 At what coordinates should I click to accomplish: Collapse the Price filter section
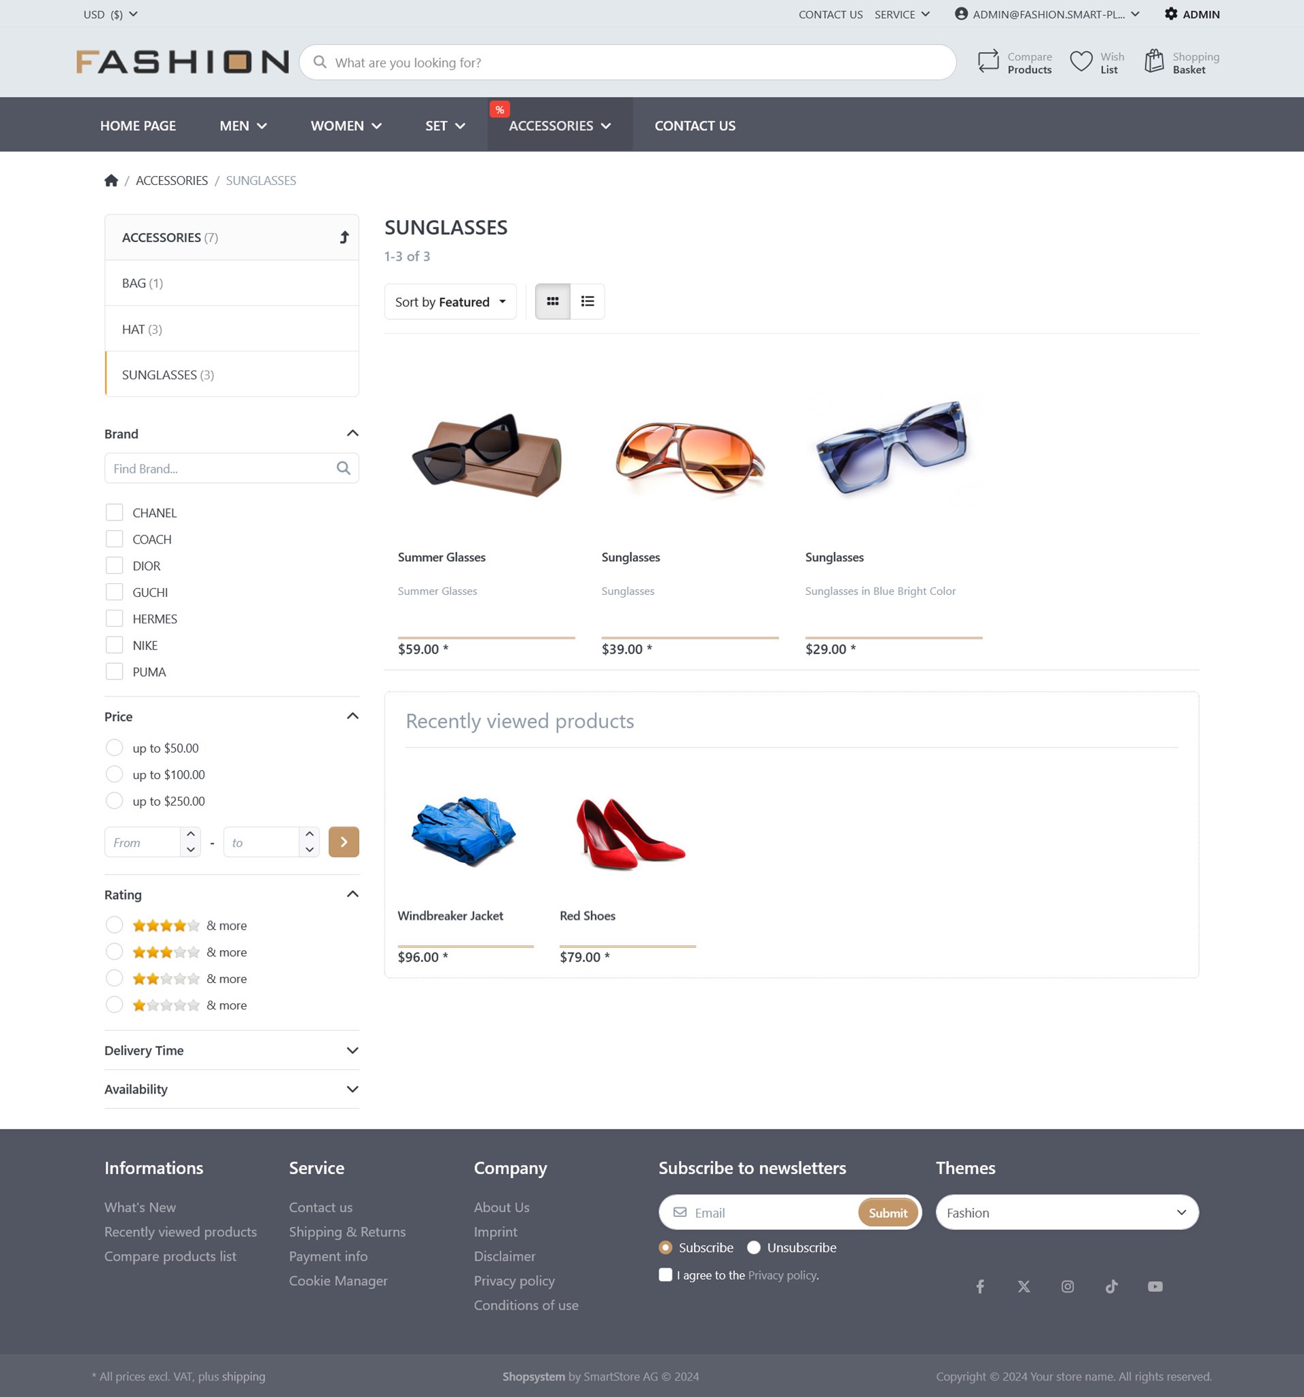(352, 716)
